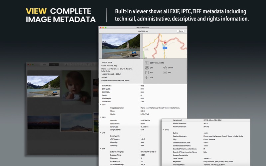This screenshot has width=266, height=166.
Task: Click the exposure compensation icon beside N/A
Action: pos(147,72)
